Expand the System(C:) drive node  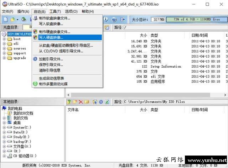(x=4, y=127)
